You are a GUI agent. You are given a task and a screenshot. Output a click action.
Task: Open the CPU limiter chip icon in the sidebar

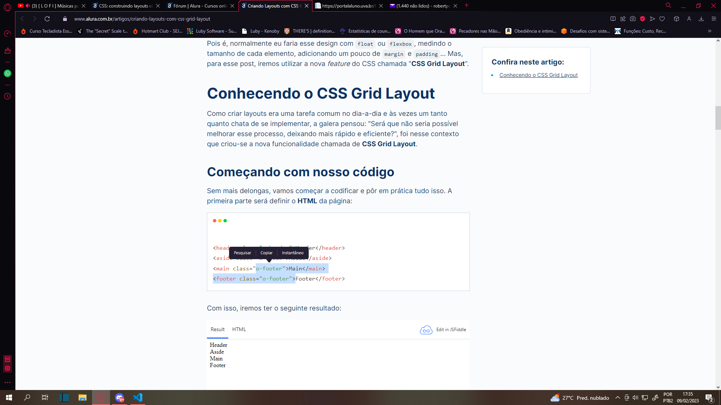(8, 368)
